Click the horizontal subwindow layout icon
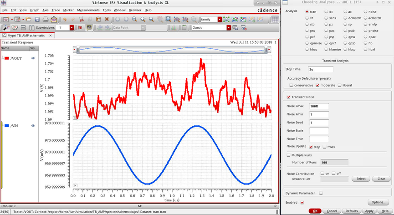 tap(23, 28)
